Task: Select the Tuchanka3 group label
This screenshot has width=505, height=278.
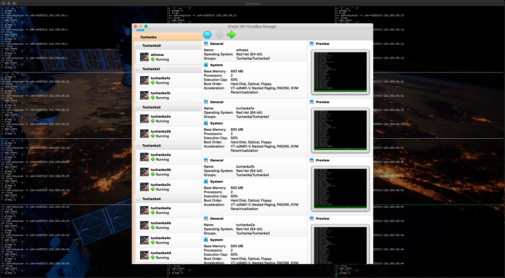Action: pyautogui.click(x=151, y=145)
